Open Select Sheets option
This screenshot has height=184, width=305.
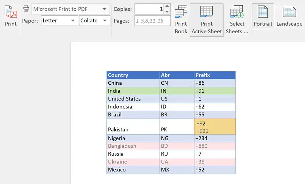click(237, 20)
